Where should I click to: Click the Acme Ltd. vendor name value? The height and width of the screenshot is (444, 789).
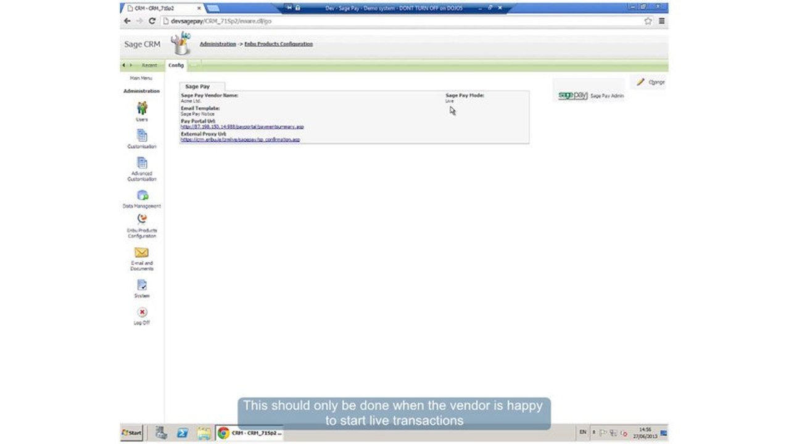[191, 101]
